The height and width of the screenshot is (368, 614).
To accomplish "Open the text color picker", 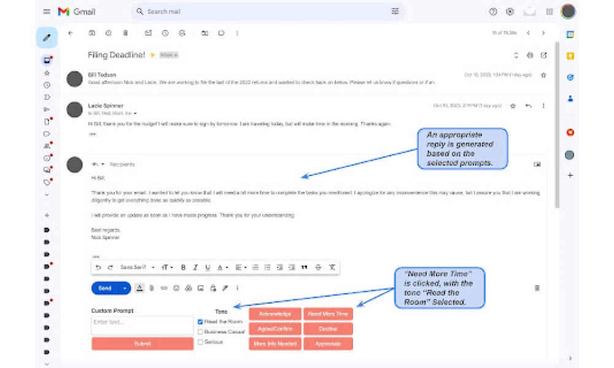I will click(x=222, y=267).
